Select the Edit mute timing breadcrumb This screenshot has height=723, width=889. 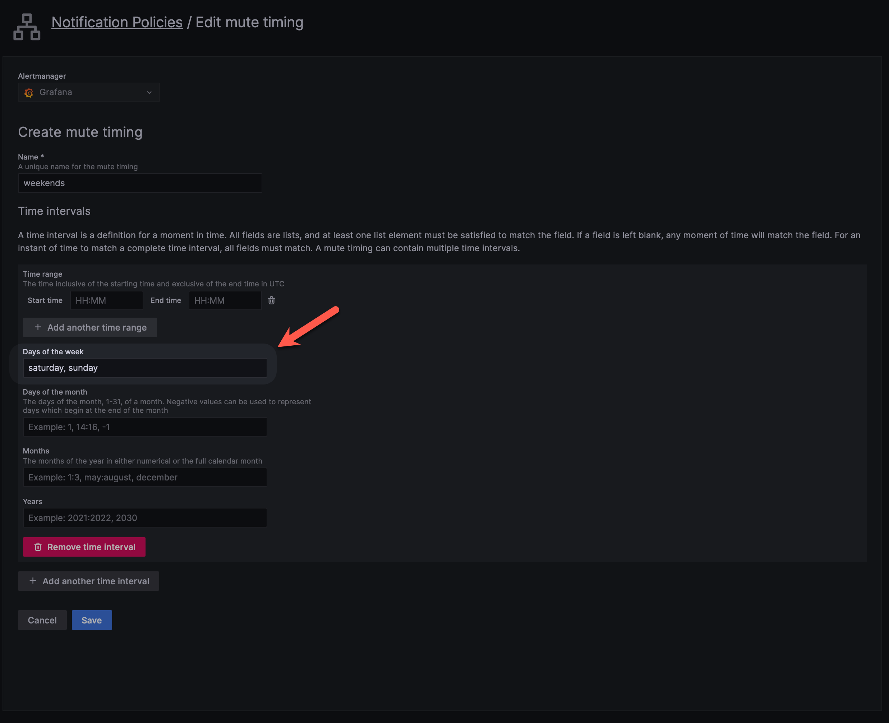click(x=250, y=22)
